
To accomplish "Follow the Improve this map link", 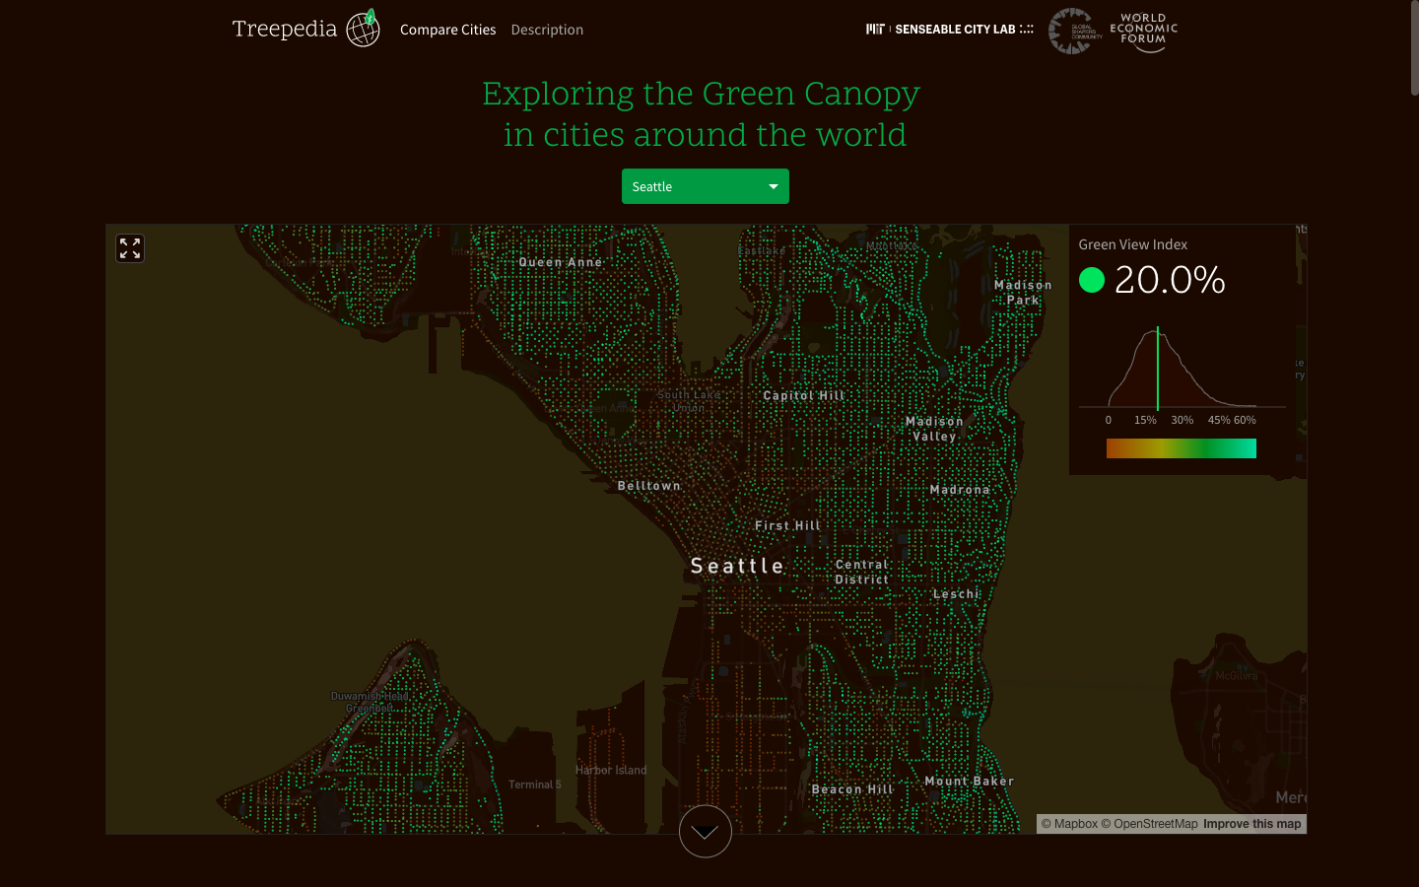I will coord(1250,823).
